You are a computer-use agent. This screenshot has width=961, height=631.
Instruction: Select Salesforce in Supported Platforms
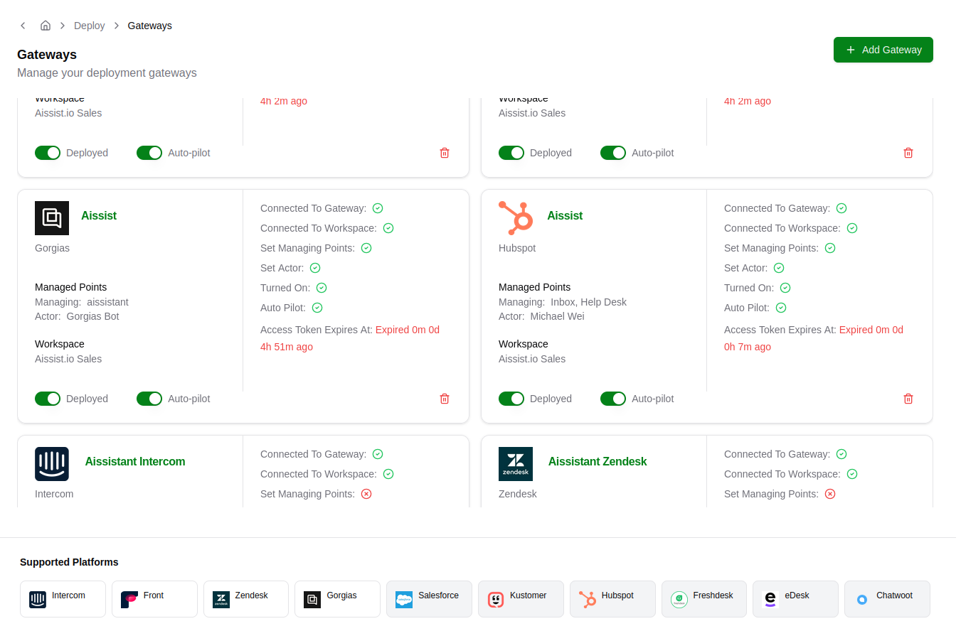coord(429,599)
